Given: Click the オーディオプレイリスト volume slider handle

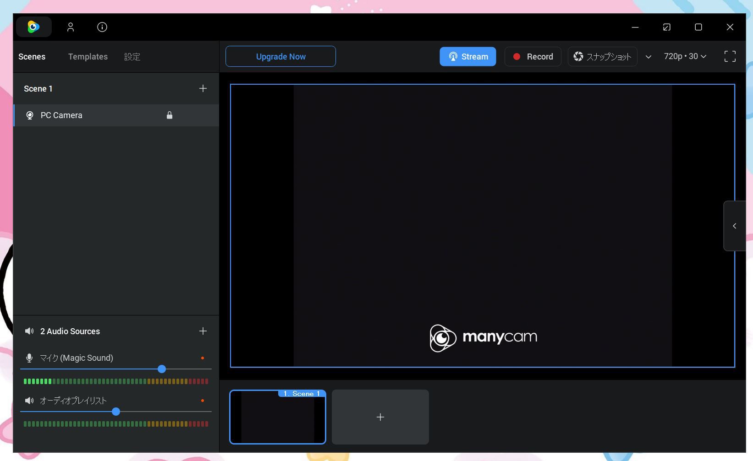Looking at the screenshot, I should point(116,412).
